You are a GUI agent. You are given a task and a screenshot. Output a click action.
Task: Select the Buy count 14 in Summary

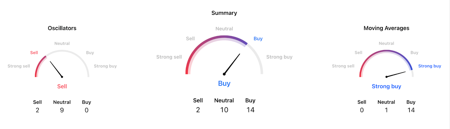tap(250, 110)
